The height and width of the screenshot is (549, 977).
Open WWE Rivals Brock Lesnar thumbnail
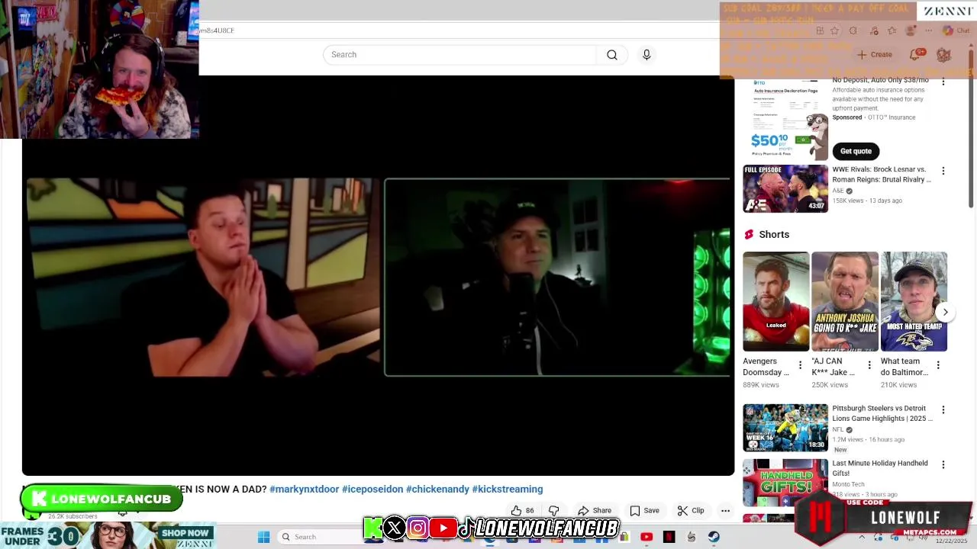[x=785, y=188]
